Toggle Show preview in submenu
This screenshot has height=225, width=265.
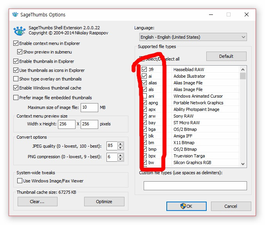pos(20,52)
